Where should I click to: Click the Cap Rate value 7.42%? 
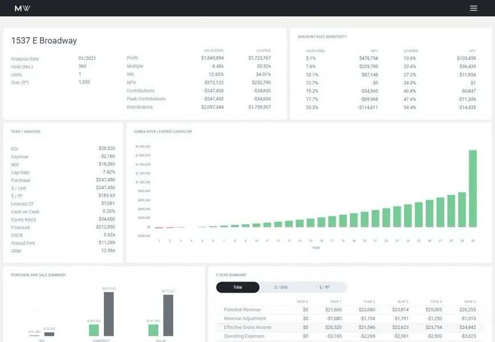click(x=108, y=172)
